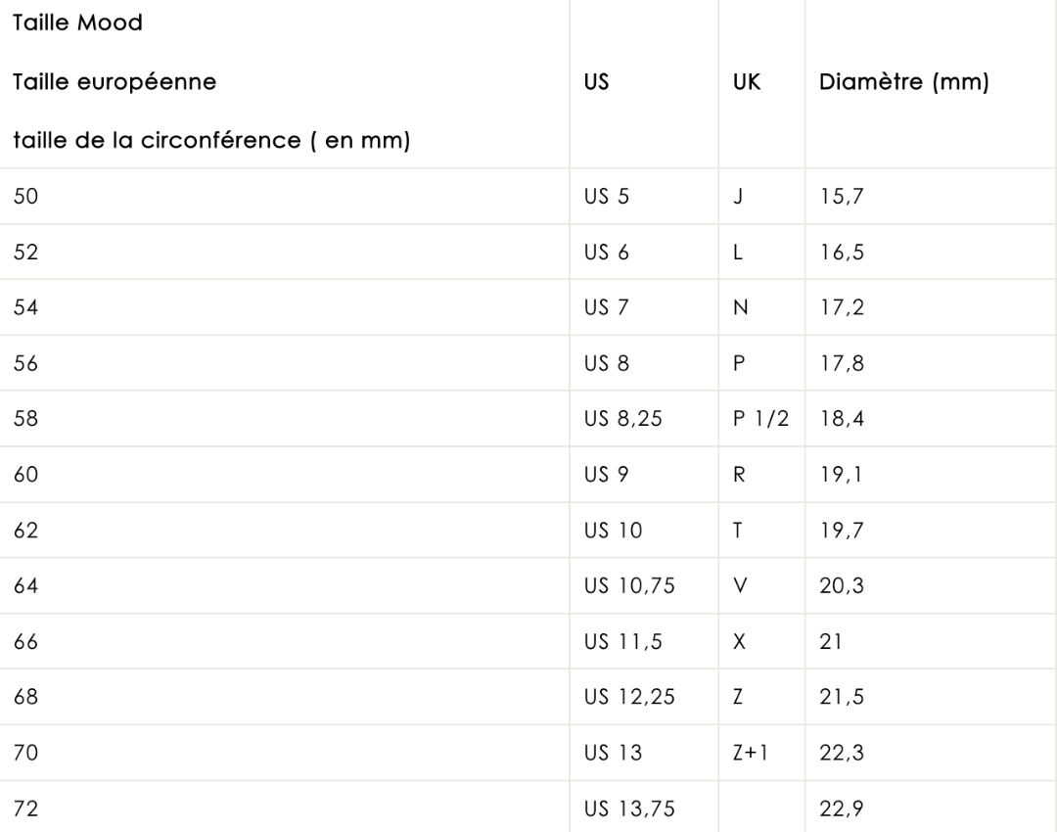Select the US column header
1057x832 pixels.
click(597, 82)
